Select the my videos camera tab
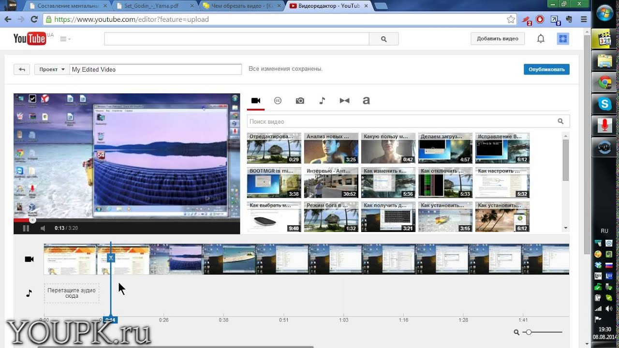Image resolution: width=619 pixels, height=348 pixels. [x=256, y=101]
